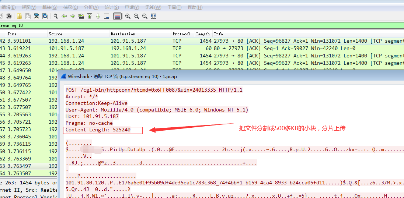Click the open capture file folder icon
Image resolution: width=404 pixels, height=198 pixels.
19,16
